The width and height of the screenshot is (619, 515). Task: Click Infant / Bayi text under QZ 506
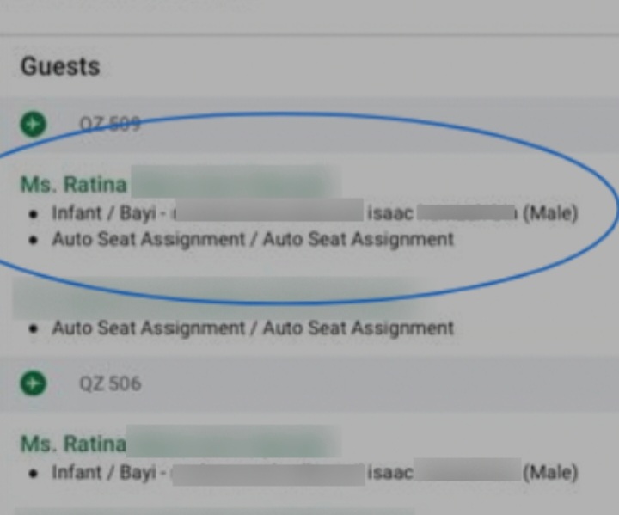pyautogui.click(x=103, y=472)
